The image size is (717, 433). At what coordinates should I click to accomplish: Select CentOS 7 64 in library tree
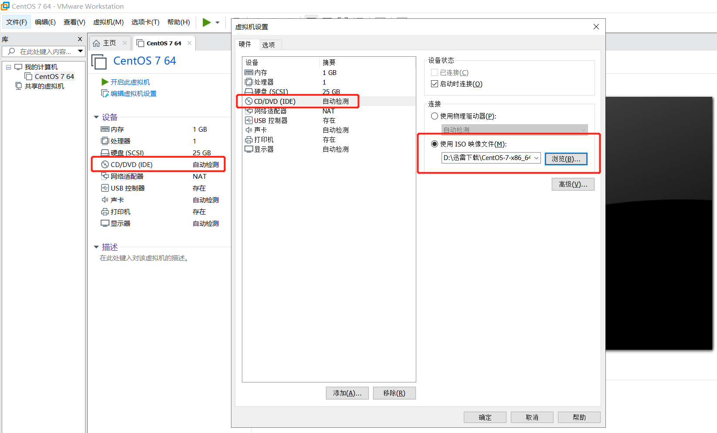coord(54,76)
